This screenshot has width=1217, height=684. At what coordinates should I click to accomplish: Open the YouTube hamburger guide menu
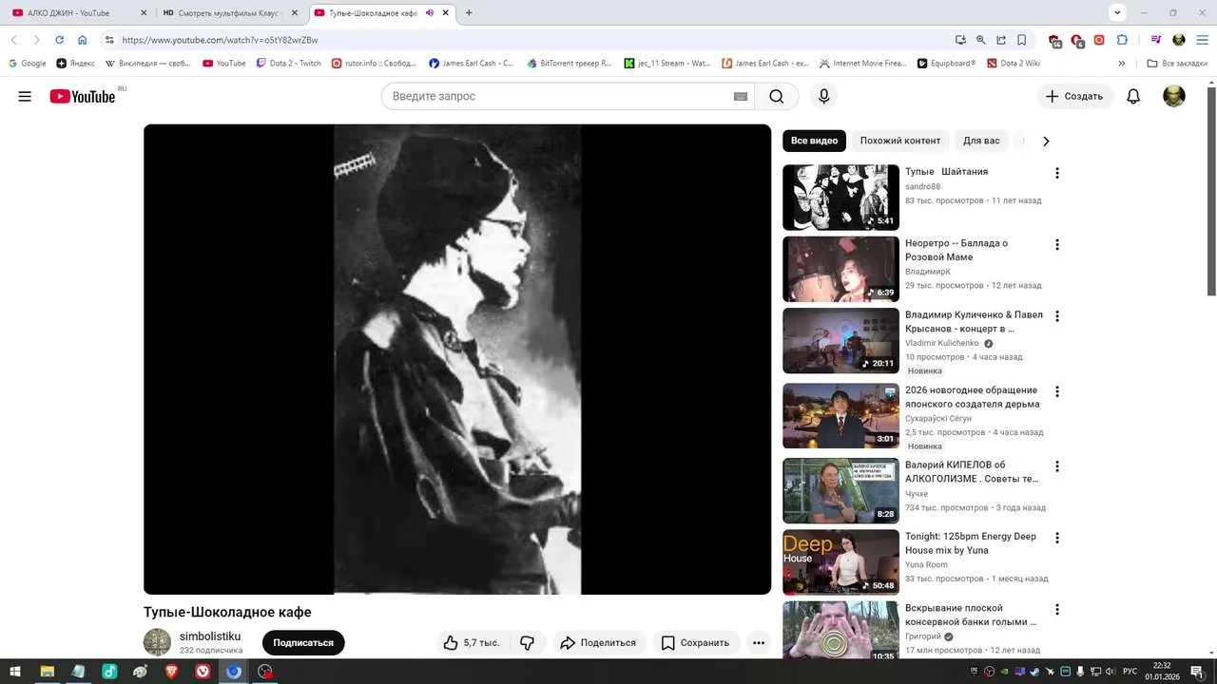25,96
